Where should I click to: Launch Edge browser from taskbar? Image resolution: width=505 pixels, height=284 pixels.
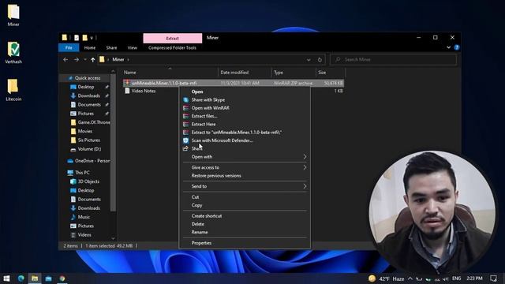coord(21,278)
